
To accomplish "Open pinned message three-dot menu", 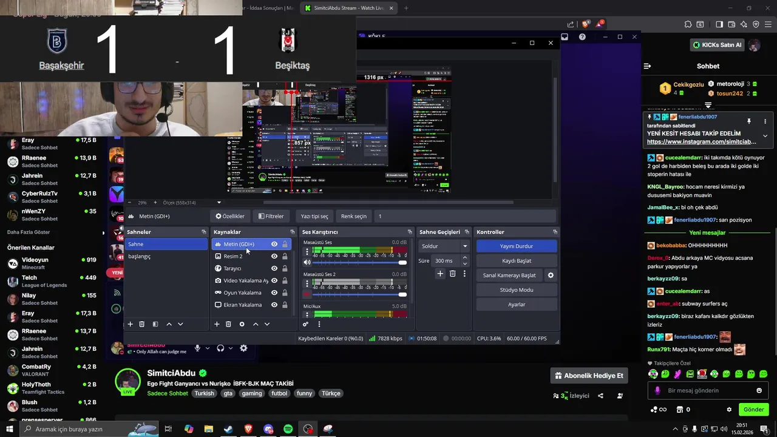I will pos(765,121).
